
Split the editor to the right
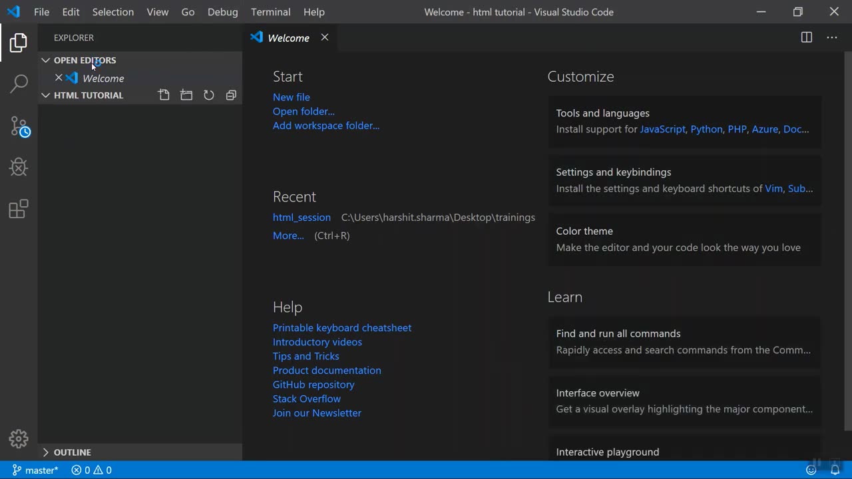tap(807, 37)
